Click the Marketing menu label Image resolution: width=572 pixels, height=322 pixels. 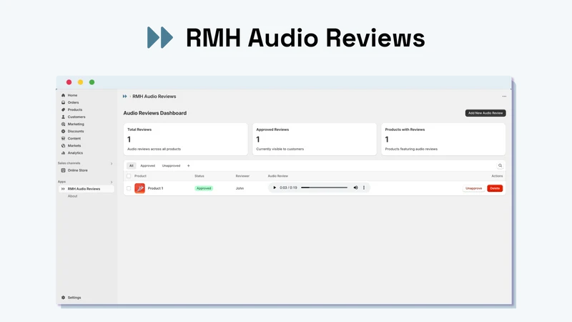[76, 124]
